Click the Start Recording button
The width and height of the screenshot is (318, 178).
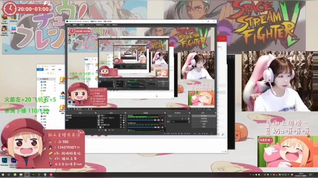pos(204,119)
